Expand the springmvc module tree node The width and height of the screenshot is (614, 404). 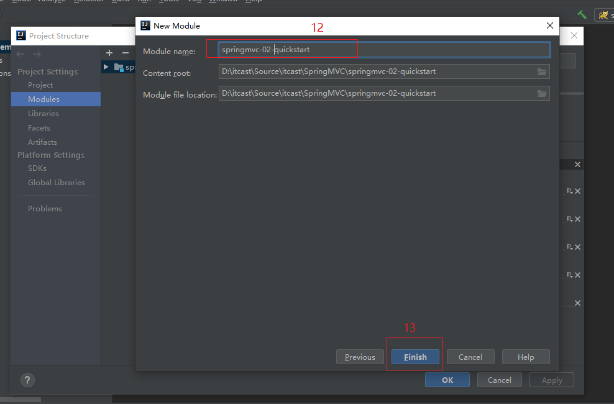[106, 67]
